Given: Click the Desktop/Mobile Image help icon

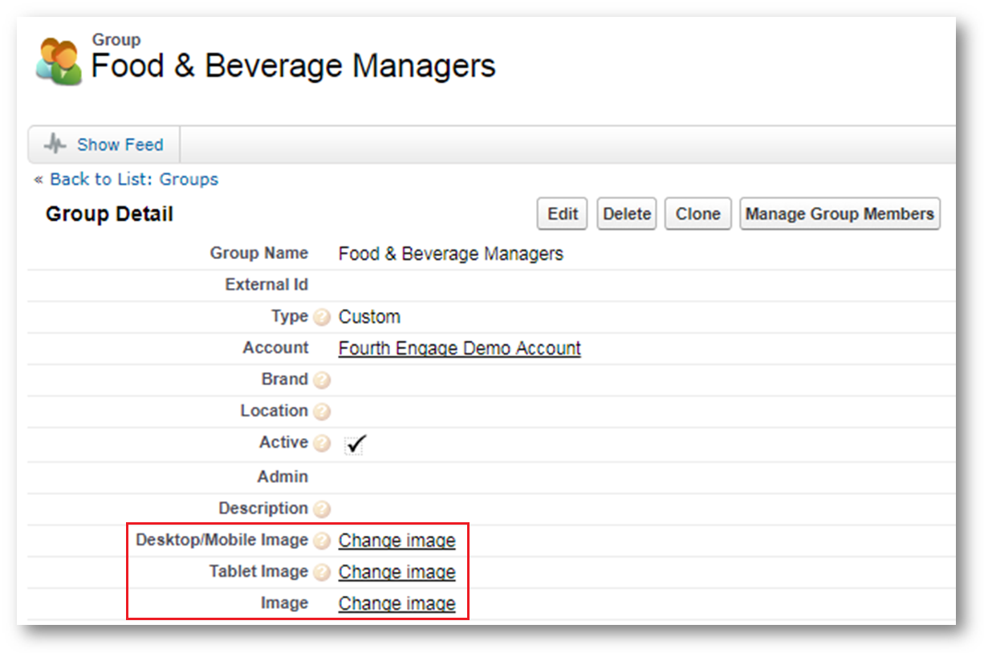Looking at the screenshot, I should [322, 541].
